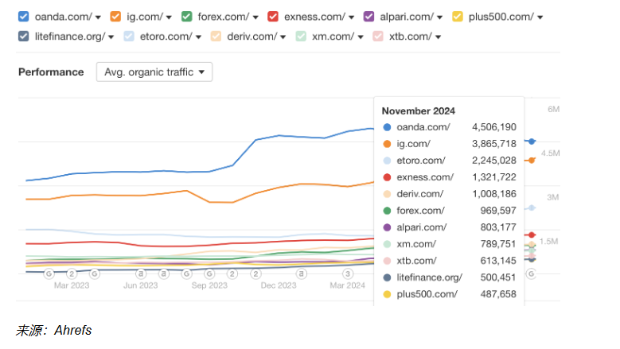Click the blue oanda.com dot in tooltip
This screenshot has height=349, width=620.
pyautogui.click(x=387, y=127)
